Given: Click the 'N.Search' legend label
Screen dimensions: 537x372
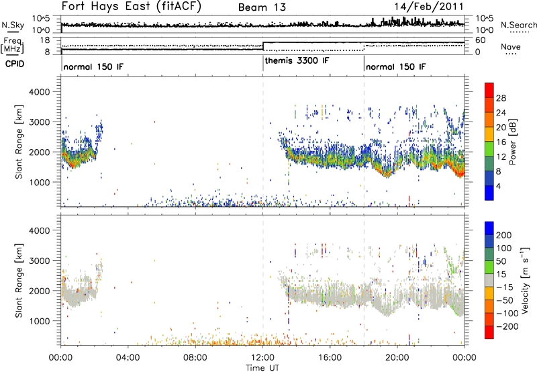Looking at the screenshot, I should pos(518,25).
